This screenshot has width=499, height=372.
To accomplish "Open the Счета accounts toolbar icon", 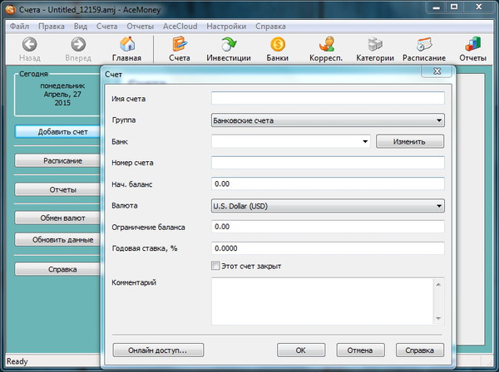I will coord(179,44).
